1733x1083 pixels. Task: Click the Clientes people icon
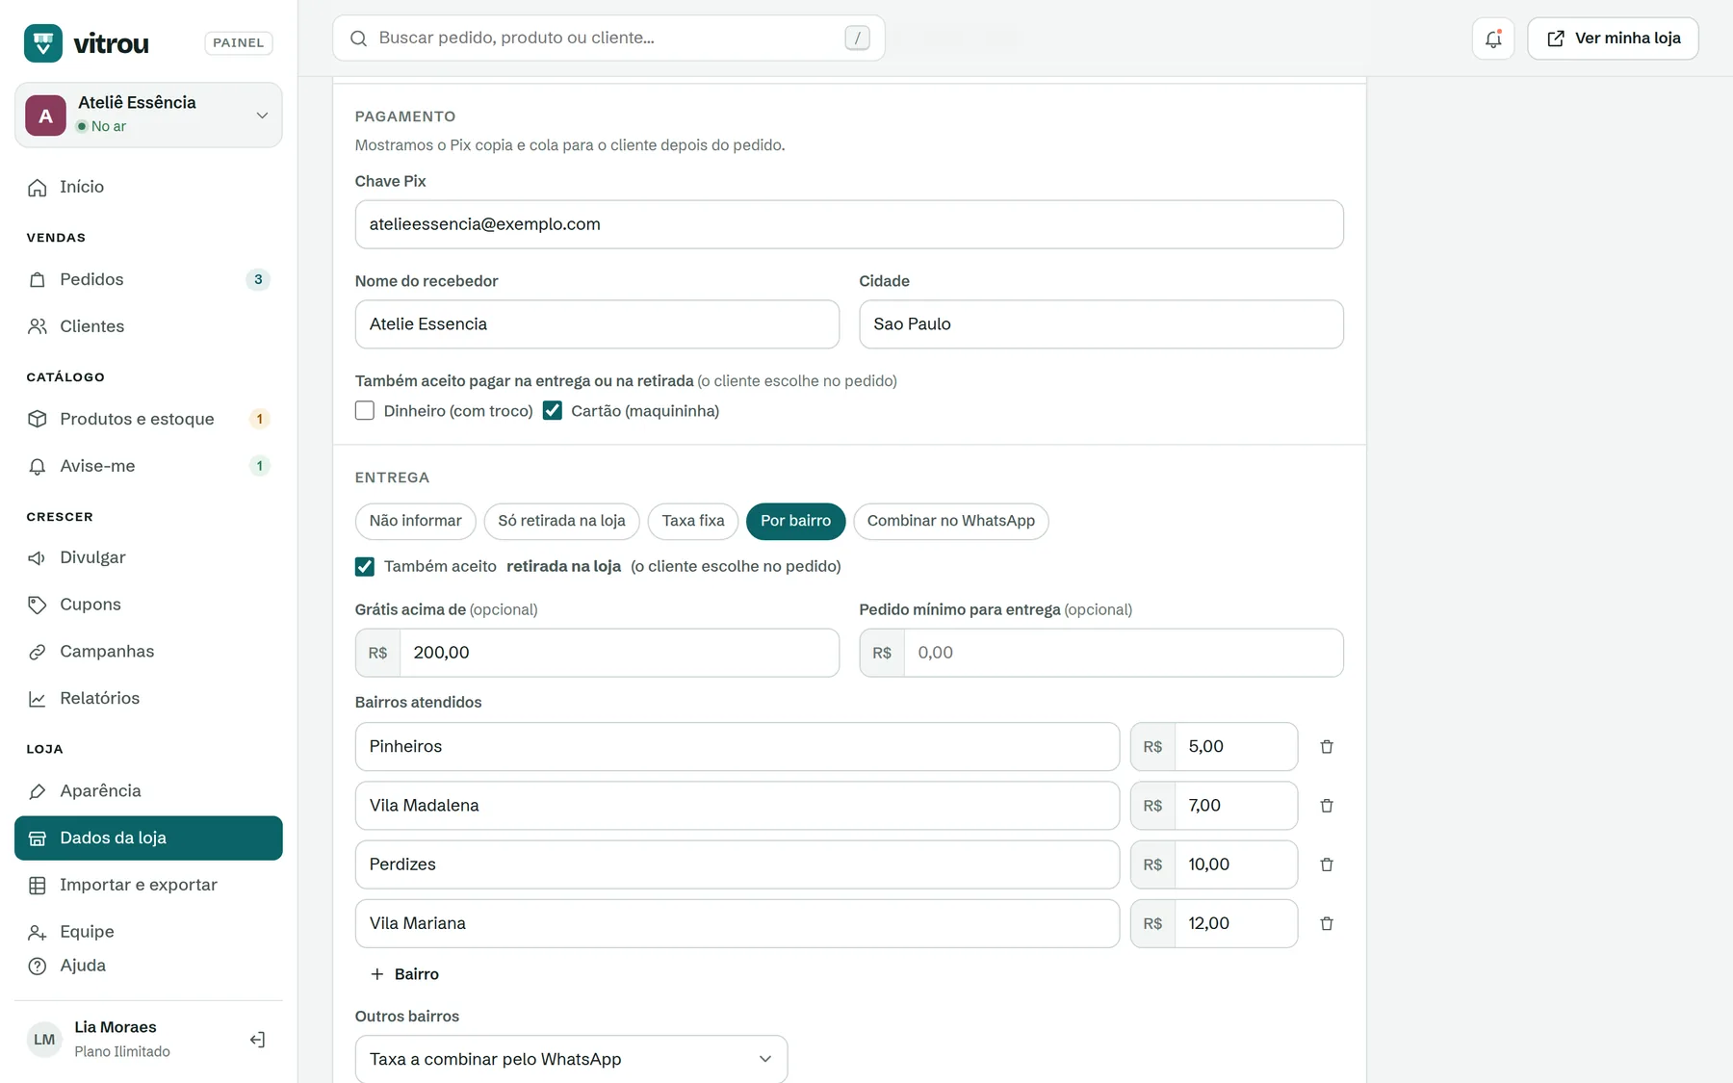(x=38, y=326)
